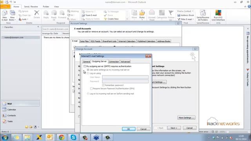Screen dimensions: 251x141
Task: Open Find a Contact dropdown box
Action: (x=186, y=11)
